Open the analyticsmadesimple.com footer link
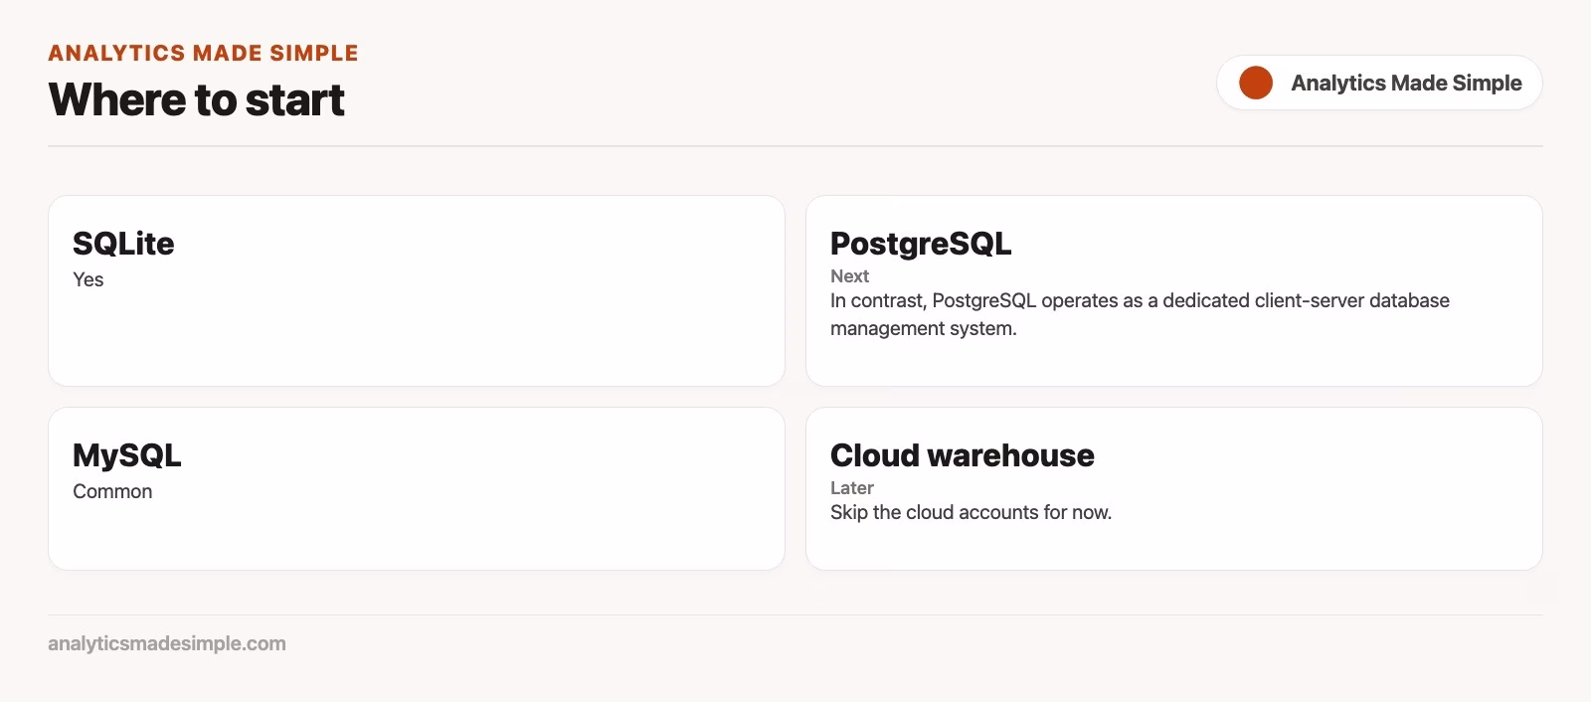This screenshot has height=702, width=1591. click(167, 643)
